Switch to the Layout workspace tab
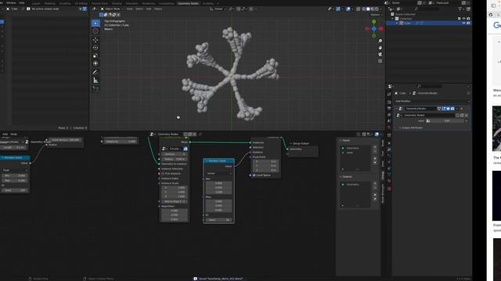This screenshot has width=501, height=281. (36, 3)
